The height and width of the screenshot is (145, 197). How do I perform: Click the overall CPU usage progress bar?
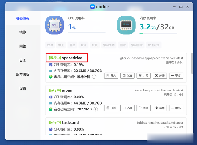(87, 32)
